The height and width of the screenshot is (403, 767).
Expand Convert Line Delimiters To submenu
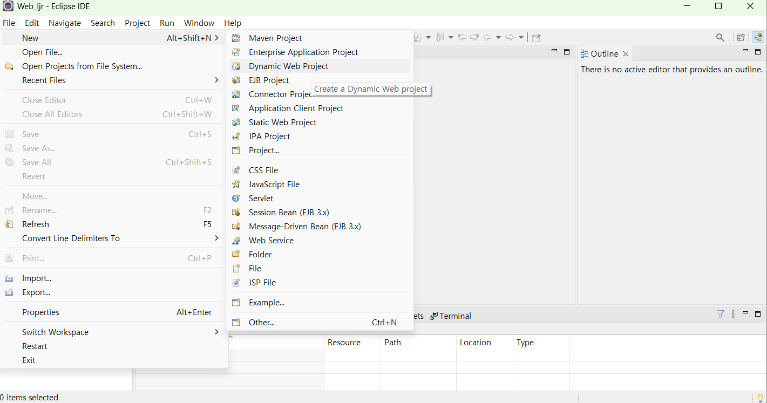pyautogui.click(x=216, y=238)
